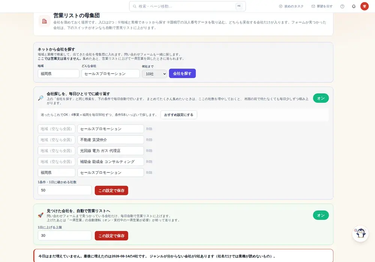The width and height of the screenshot is (375, 262).
Task: Click この設定で保存 under the 50 field
Action: point(111,190)
